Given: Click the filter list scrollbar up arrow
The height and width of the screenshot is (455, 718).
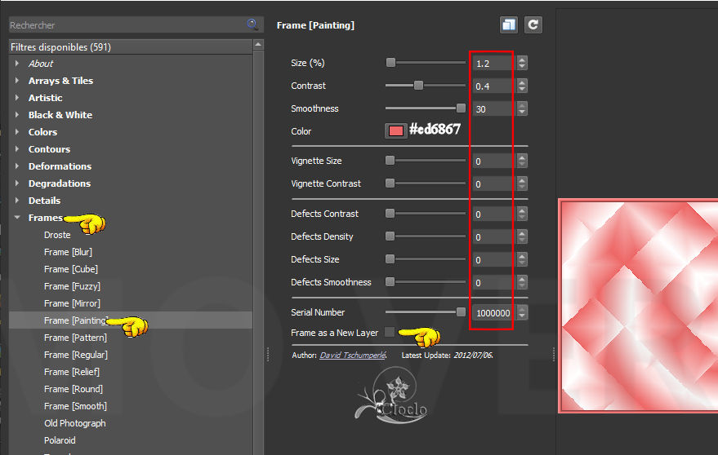Looking at the screenshot, I should tap(258, 44).
